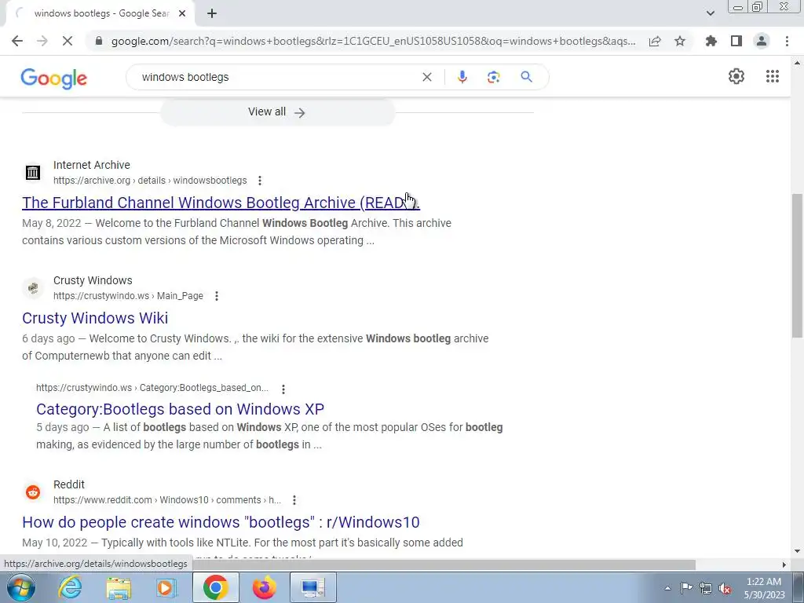Open the Crusty Windows Wiki link

(95, 318)
